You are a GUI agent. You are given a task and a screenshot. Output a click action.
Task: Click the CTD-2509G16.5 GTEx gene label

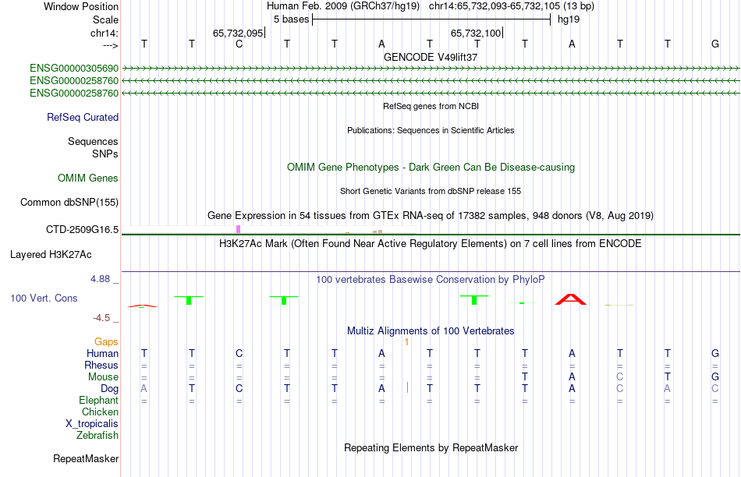point(82,229)
